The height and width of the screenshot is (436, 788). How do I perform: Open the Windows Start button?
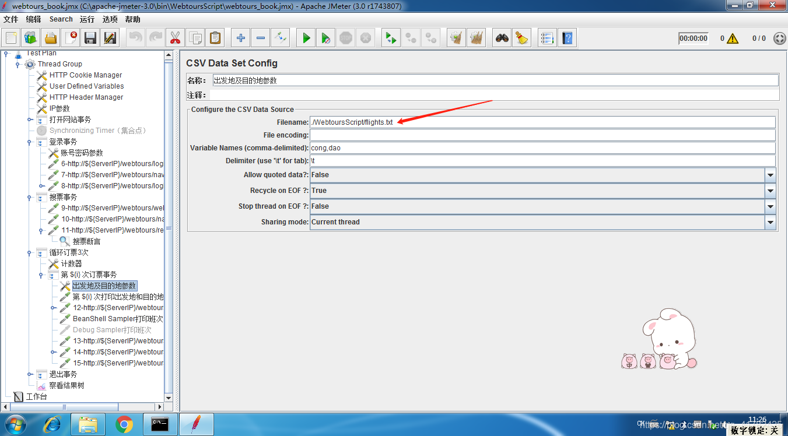(15, 424)
